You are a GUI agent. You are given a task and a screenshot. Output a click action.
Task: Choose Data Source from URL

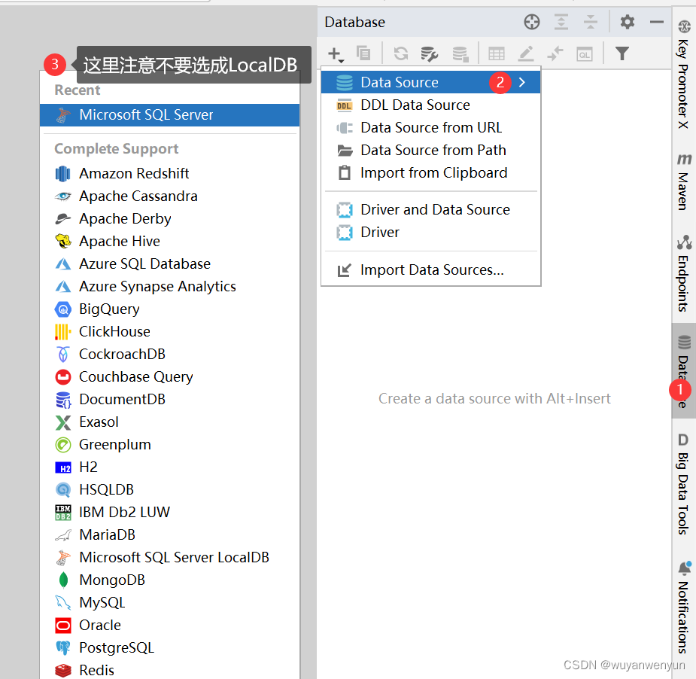[430, 127]
